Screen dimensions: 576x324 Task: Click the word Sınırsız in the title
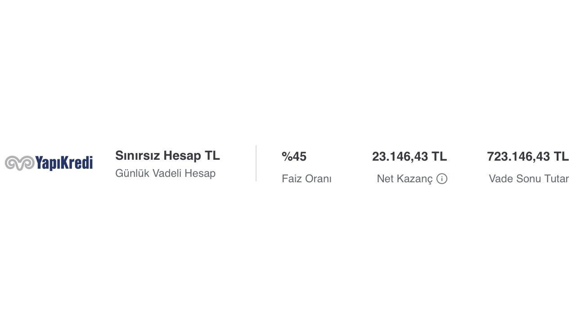[138, 156]
